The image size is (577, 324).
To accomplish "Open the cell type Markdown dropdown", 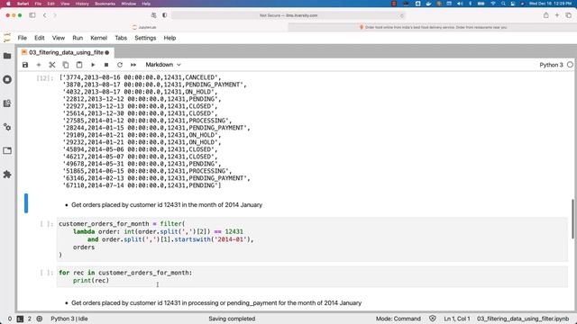I will pyautogui.click(x=163, y=65).
